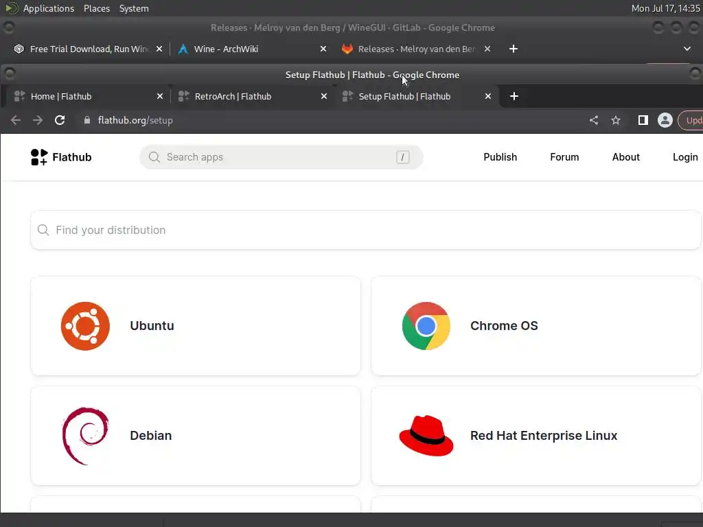Click the Chrome OS logo icon
Image resolution: width=703 pixels, height=527 pixels.
click(x=426, y=326)
